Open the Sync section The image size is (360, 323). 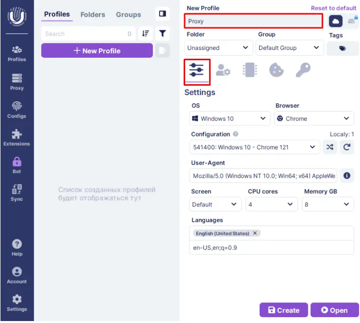17,192
